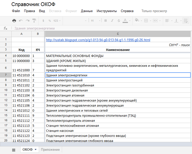192x154 pixels.
Task: Select cell Здания электростанций
Action: (x=118, y=80)
